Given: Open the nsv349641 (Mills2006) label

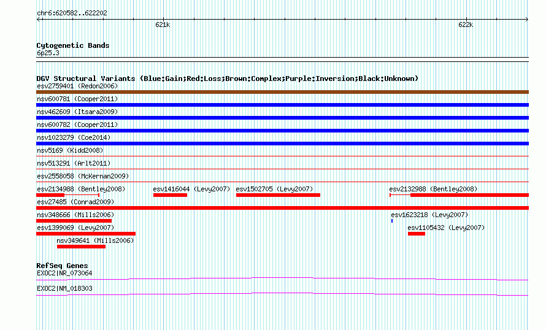Looking at the screenshot, I should 95,240.
